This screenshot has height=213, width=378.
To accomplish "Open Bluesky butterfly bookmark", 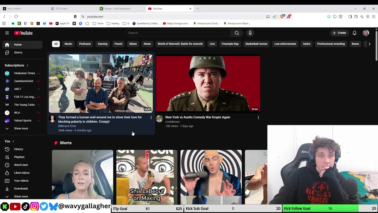I will tap(44, 23).
